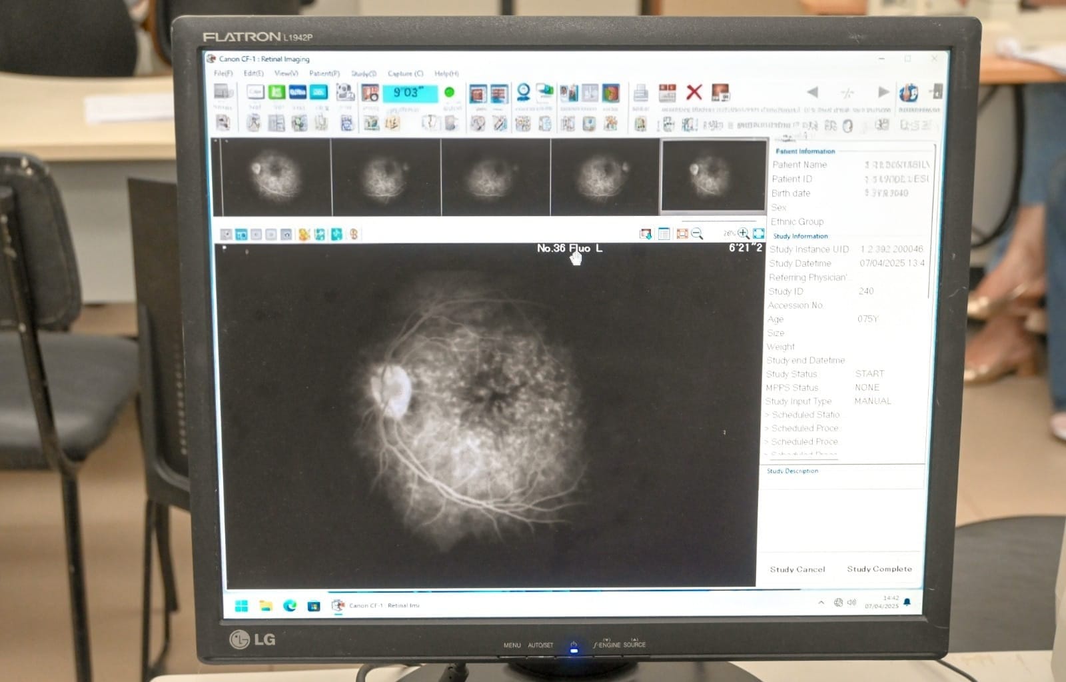Toggle the orange image overlay icon
Screen dimensions: 1066x682
pyautogui.click(x=303, y=235)
